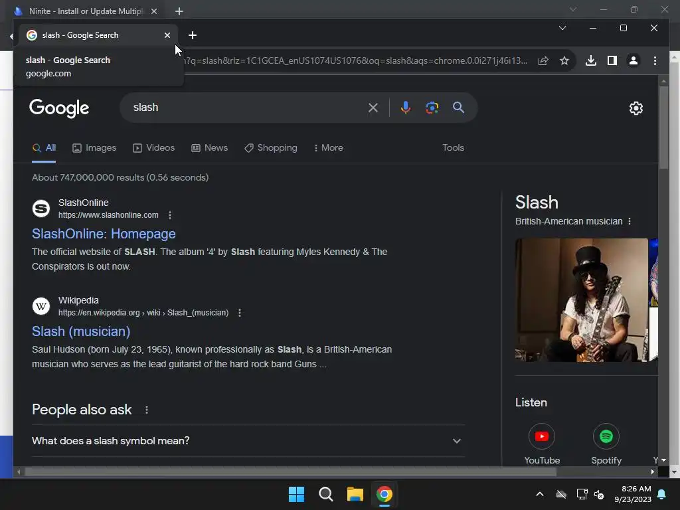Open Google quick settings gear
The width and height of the screenshot is (680, 510).
point(636,108)
